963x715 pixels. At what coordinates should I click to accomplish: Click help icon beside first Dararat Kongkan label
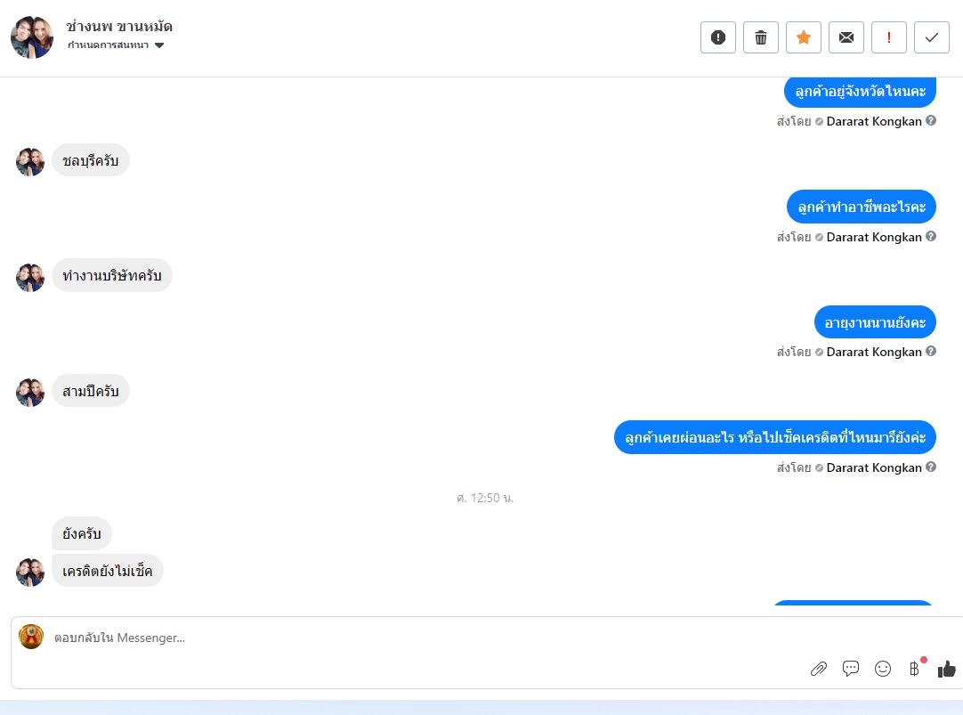pyautogui.click(x=931, y=120)
